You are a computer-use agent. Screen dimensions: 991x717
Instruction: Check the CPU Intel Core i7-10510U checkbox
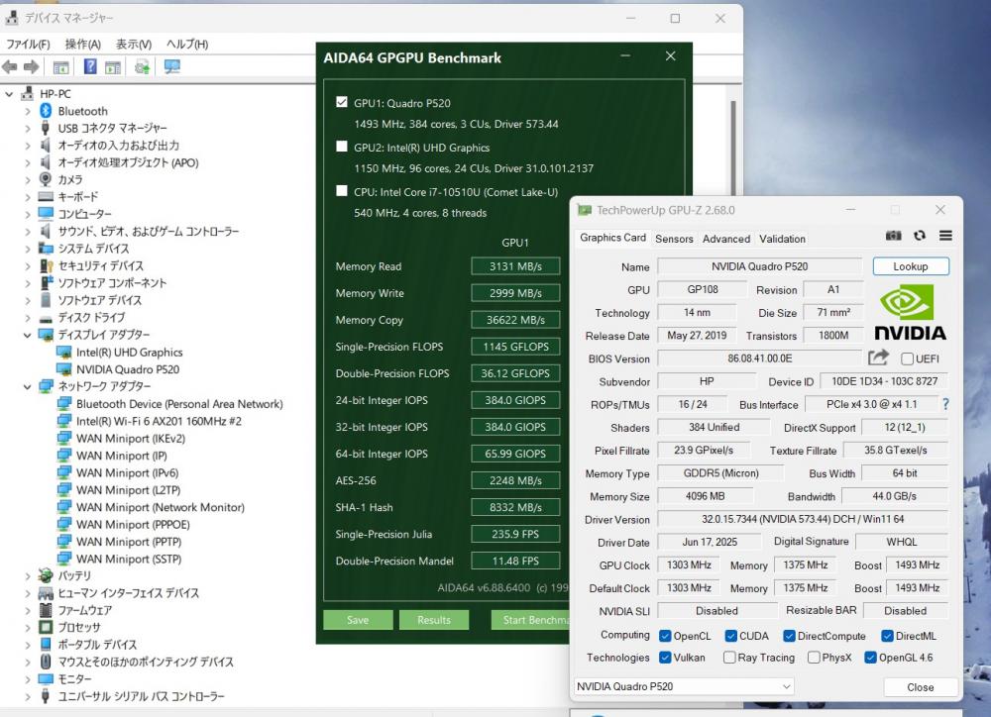click(342, 191)
